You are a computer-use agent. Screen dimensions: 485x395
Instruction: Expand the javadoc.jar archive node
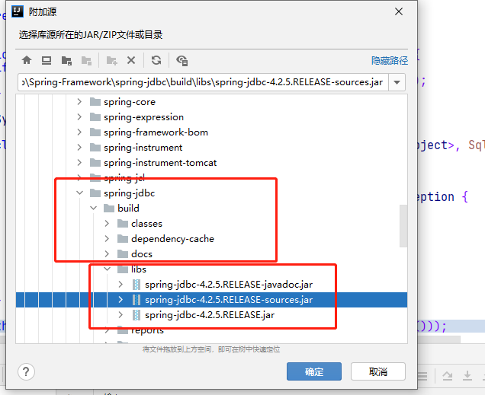(120, 284)
